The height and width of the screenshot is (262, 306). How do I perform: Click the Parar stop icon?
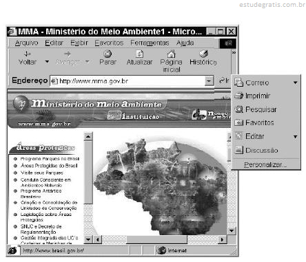[108, 54]
